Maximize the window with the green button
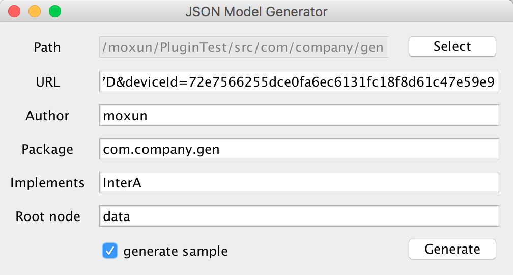 point(55,11)
